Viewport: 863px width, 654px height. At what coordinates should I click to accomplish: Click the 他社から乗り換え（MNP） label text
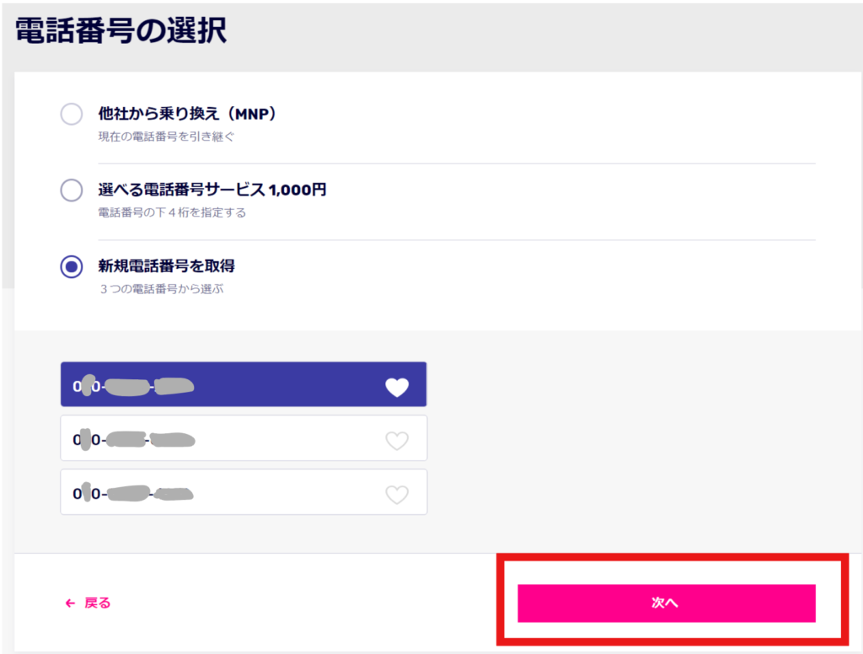(x=187, y=114)
